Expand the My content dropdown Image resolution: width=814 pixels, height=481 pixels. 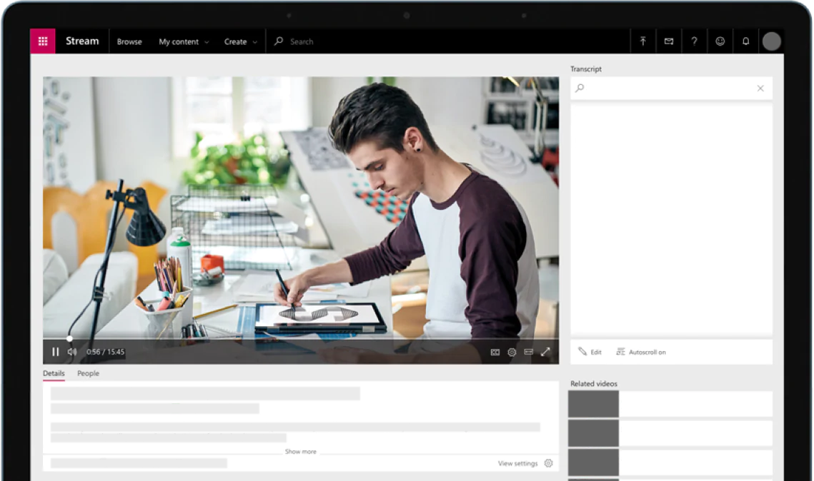tap(184, 41)
